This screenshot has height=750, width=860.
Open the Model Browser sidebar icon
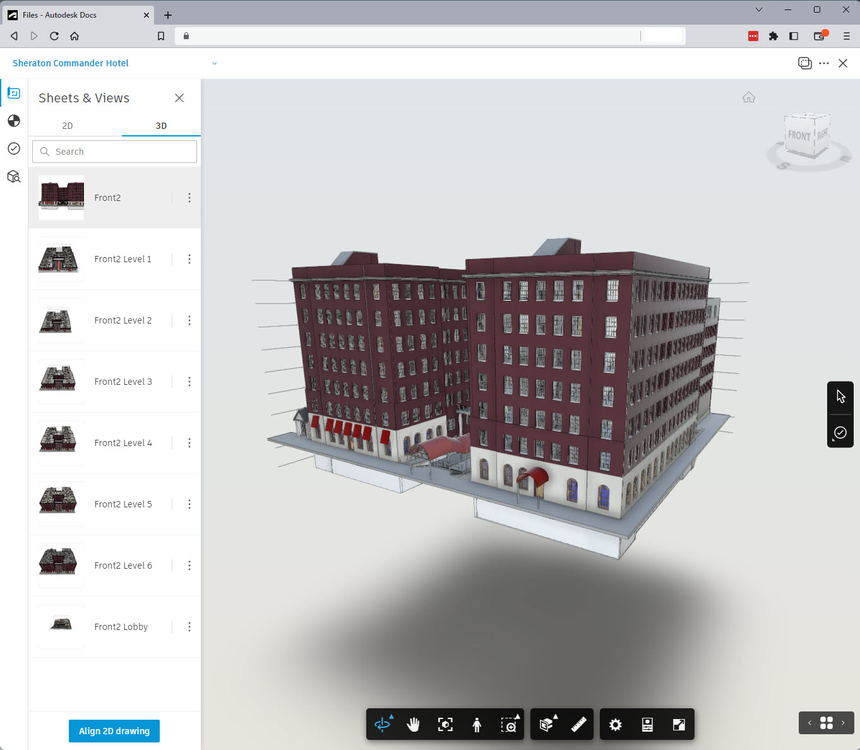click(x=14, y=176)
